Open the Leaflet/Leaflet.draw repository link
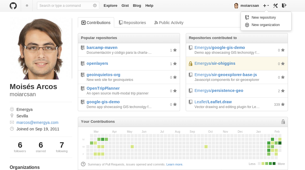This screenshot has height=170, width=305. (213, 102)
